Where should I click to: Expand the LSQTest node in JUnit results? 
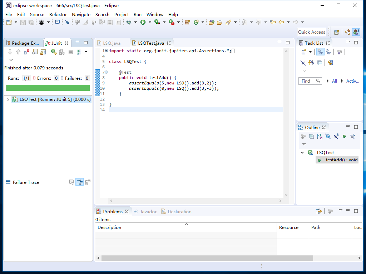coord(8,99)
